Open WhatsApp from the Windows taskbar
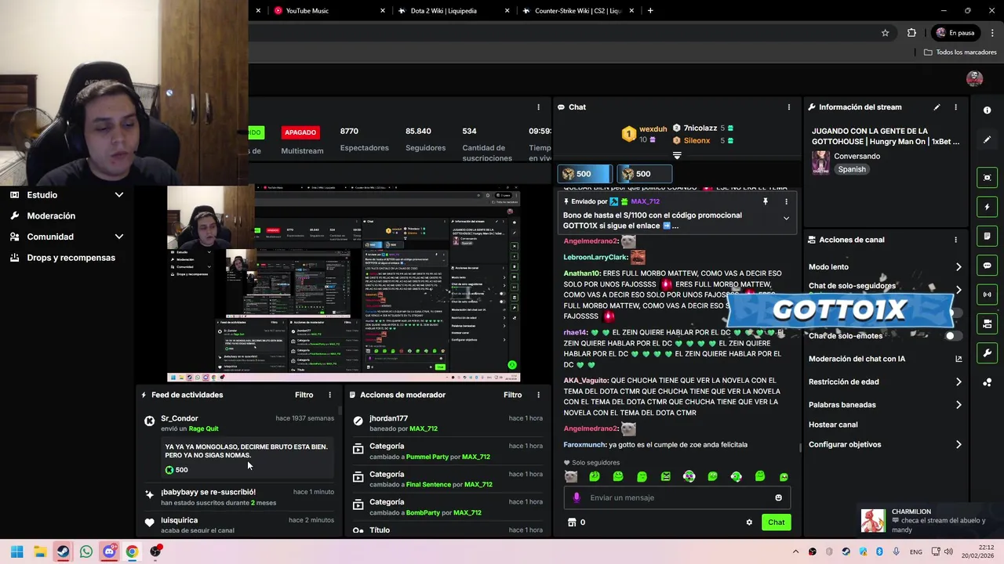This screenshot has width=1004, height=564. coord(86,551)
